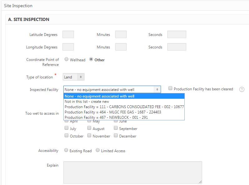Check Production Facility has been cleared

(x=170, y=89)
